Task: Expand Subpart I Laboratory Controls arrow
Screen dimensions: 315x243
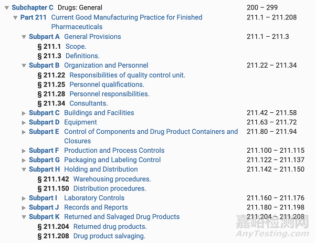Action: [24, 199]
